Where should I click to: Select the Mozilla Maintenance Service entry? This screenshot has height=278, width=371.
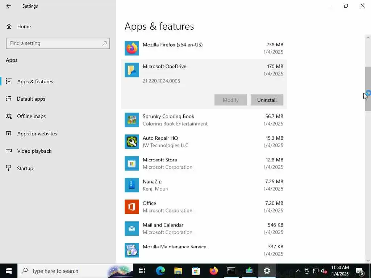[204, 250]
